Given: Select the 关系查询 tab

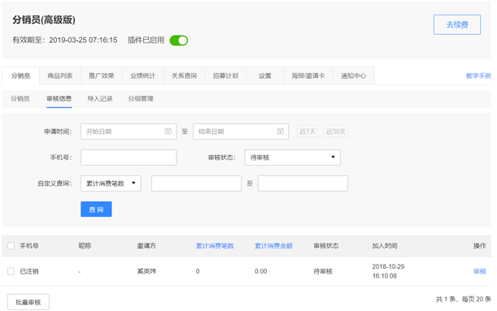Looking at the screenshot, I should pyautogui.click(x=184, y=76).
